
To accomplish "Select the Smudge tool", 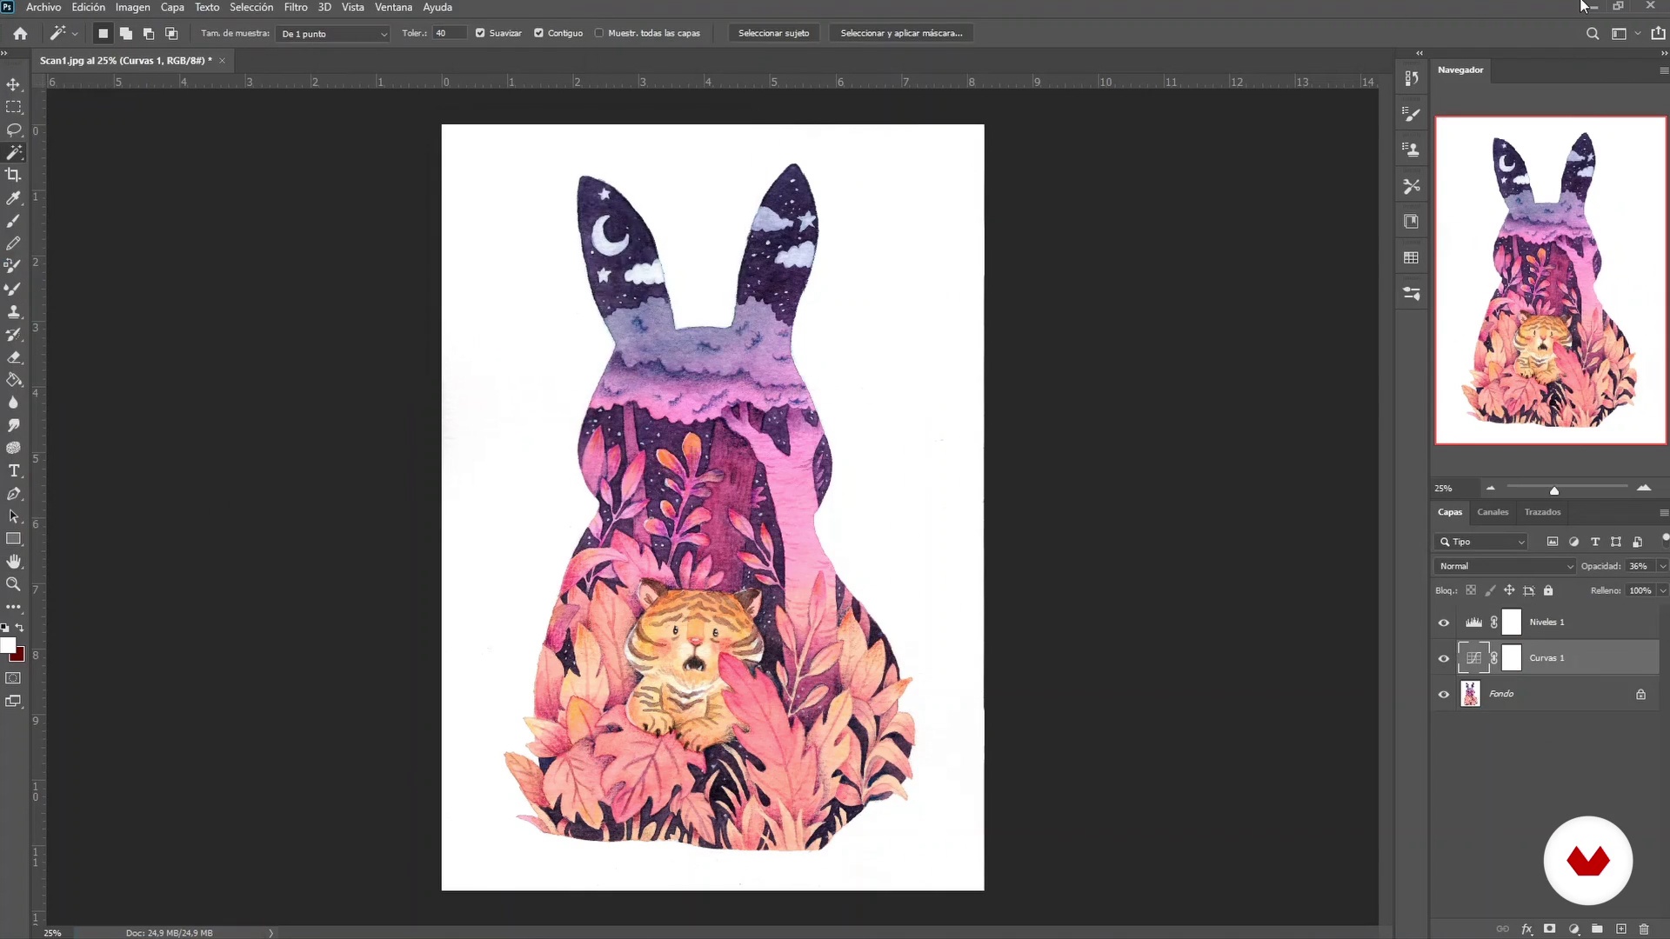I will pyautogui.click(x=14, y=425).
